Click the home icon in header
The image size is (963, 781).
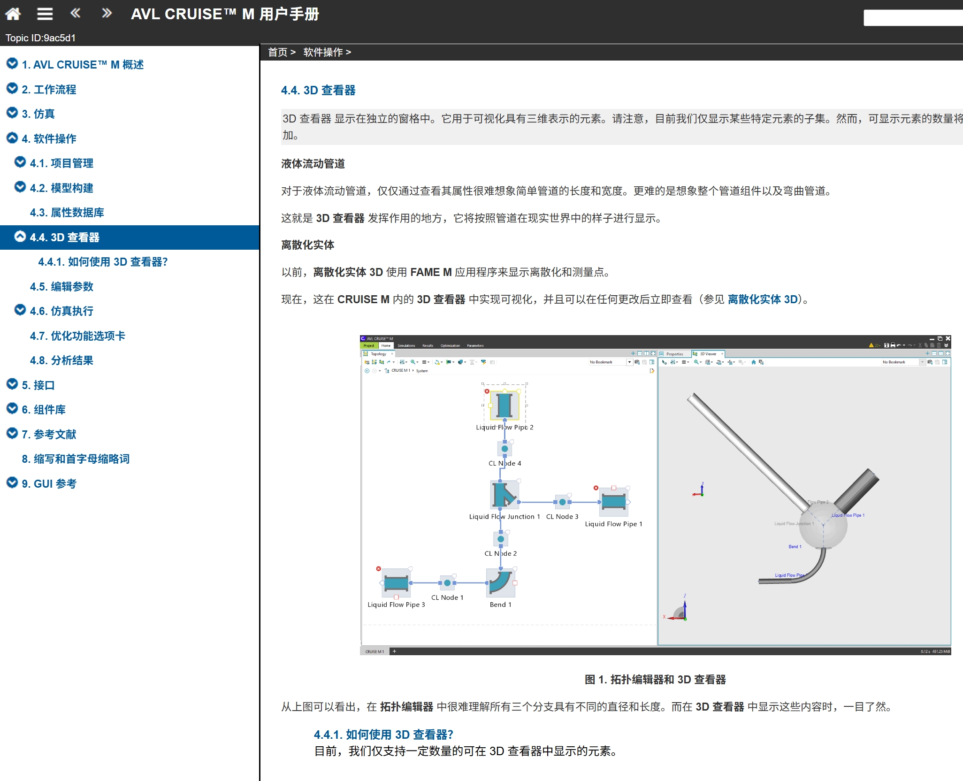13,14
